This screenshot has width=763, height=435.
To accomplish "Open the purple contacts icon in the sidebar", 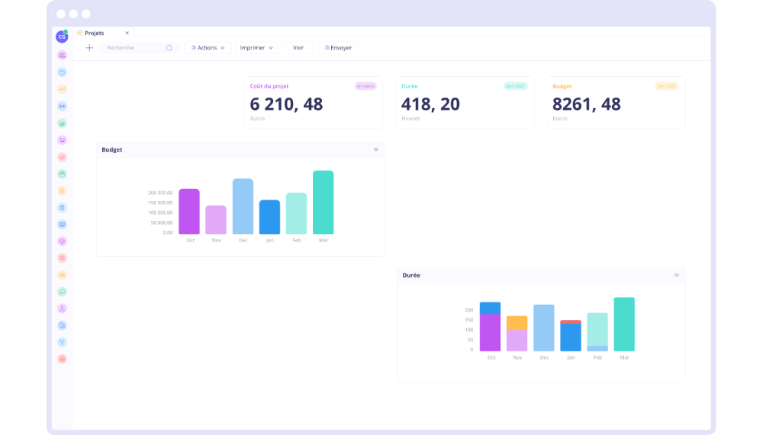I will pyautogui.click(x=62, y=55).
